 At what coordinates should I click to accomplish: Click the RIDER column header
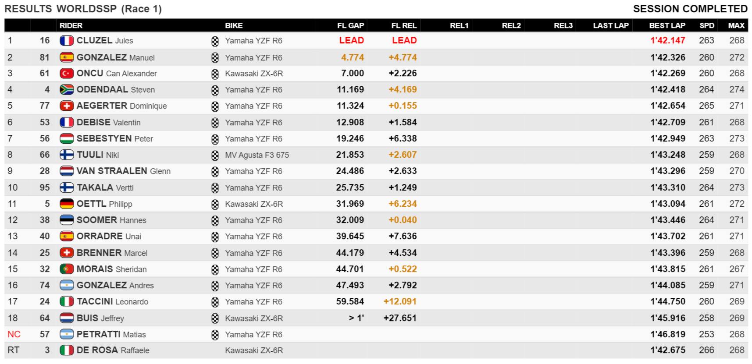click(71, 25)
